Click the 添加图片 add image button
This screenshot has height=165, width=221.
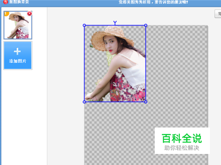(x=18, y=55)
